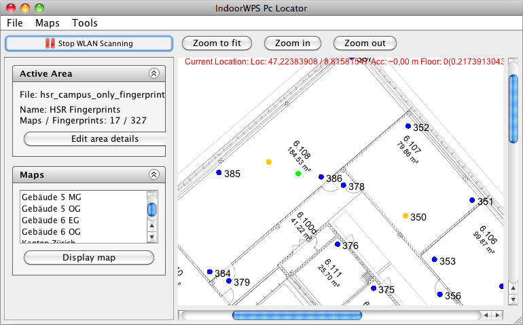Click fingerprint dot 379

(x=229, y=281)
